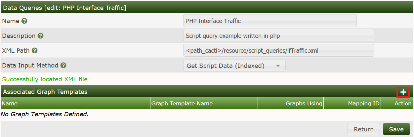The width and height of the screenshot is (414, 137).
Task: Click the 'Description' field label
Action: pos(19,36)
